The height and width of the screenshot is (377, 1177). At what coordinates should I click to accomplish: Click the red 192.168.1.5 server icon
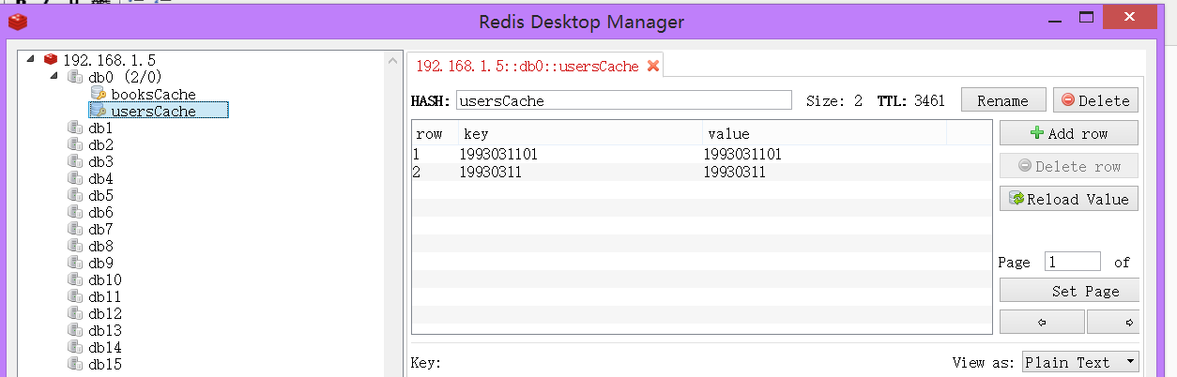tap(50, 59)
